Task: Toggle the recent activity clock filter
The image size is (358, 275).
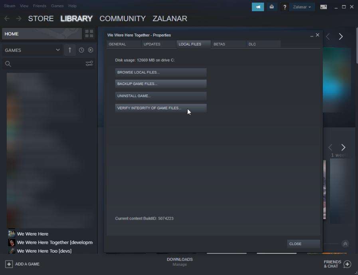Action: [81, 50]
